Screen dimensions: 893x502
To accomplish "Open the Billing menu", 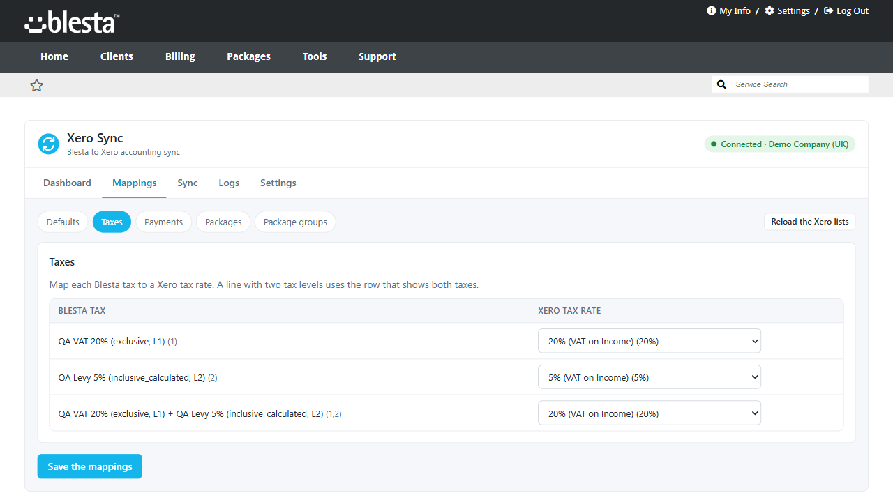I will point(180,56).
